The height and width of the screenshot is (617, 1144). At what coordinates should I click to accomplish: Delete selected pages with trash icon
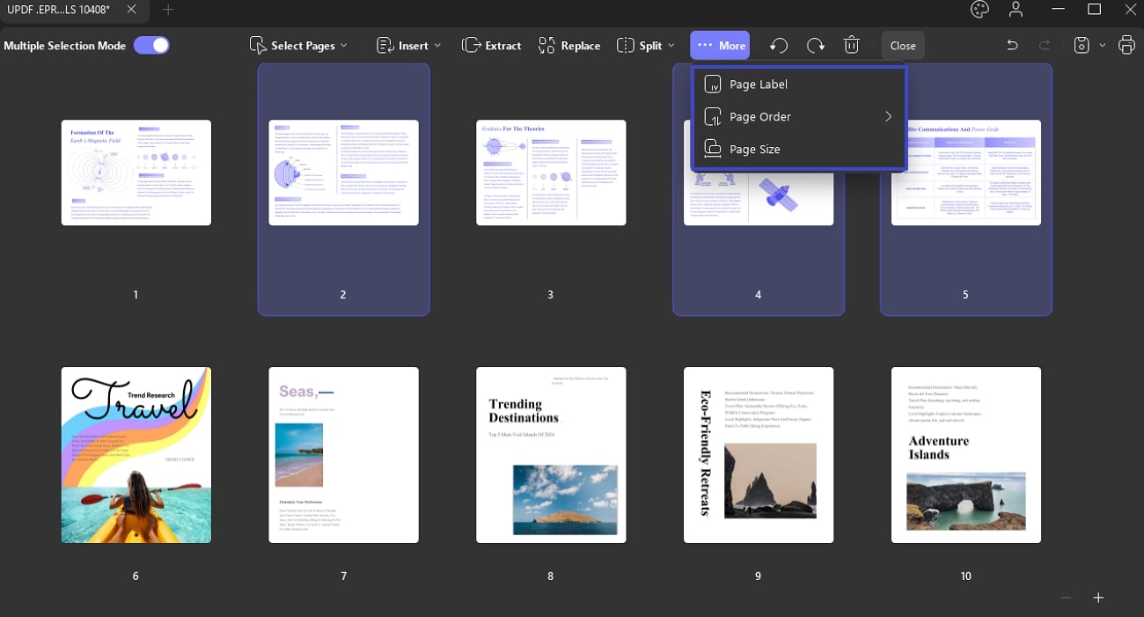pyautogui.click(x=851, y=45)
